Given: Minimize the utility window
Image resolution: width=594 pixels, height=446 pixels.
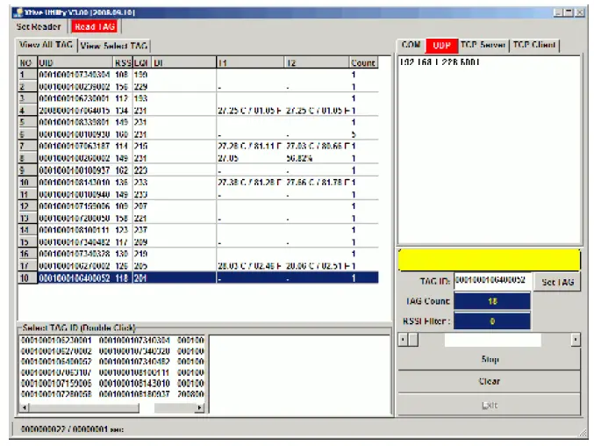Looking at the screenshot, I should pyautogui.click(x=558, y=12).
